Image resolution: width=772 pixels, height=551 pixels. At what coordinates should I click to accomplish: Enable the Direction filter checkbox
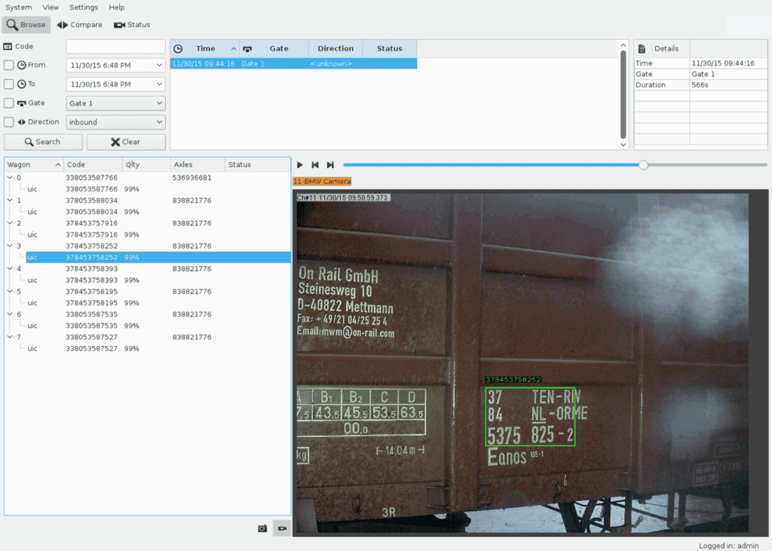point(9,121)
